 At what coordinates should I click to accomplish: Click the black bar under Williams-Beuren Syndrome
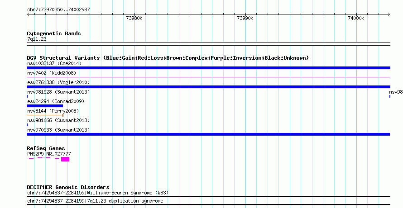point(209,197)
